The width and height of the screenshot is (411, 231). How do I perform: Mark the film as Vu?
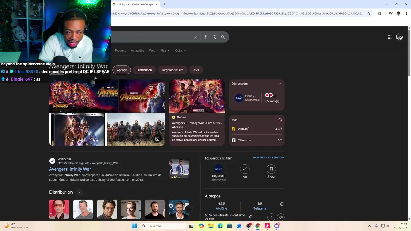(x=245, y=169)
